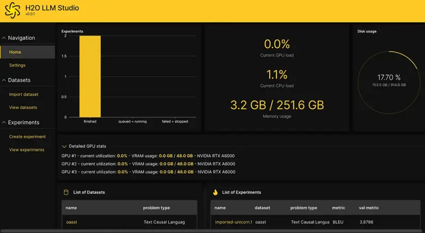Screen dimensions: 425x233
Task: Click the BLEU metric cell
Action: tap(338, 222)
